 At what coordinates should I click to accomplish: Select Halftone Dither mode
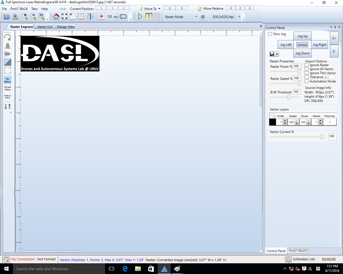point(8,97)
